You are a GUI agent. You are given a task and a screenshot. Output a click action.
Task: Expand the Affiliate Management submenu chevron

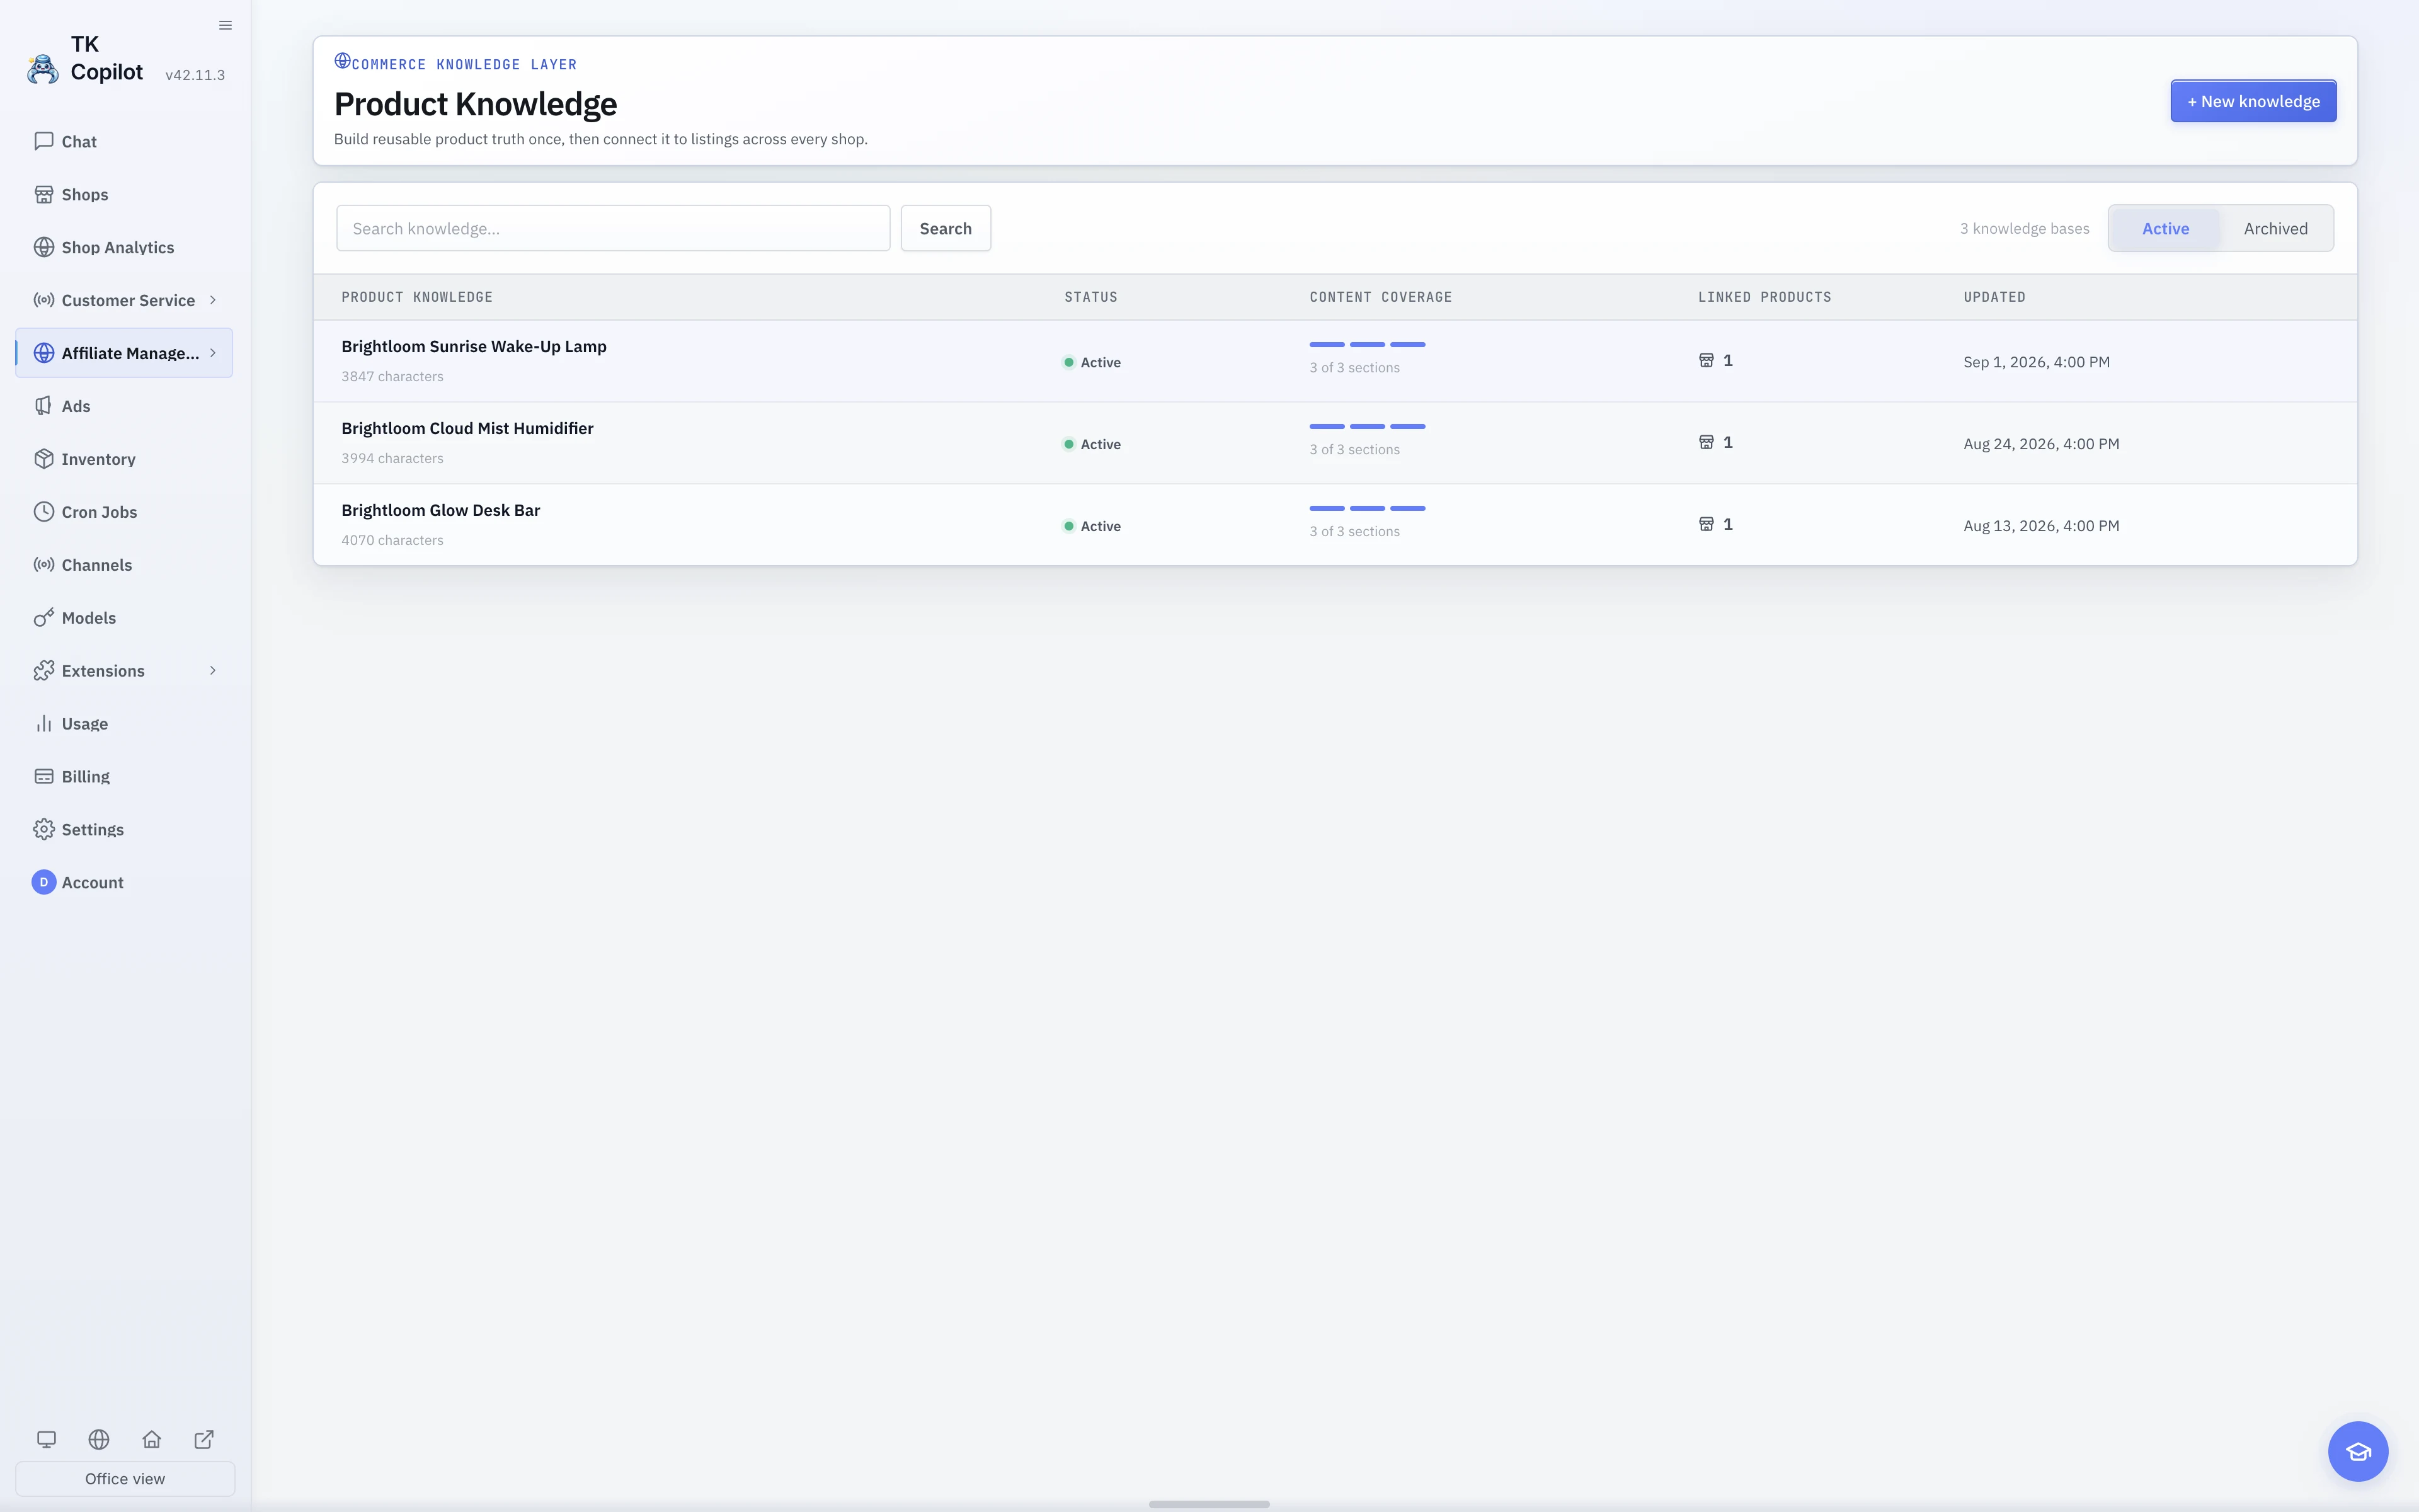point(213,353)
